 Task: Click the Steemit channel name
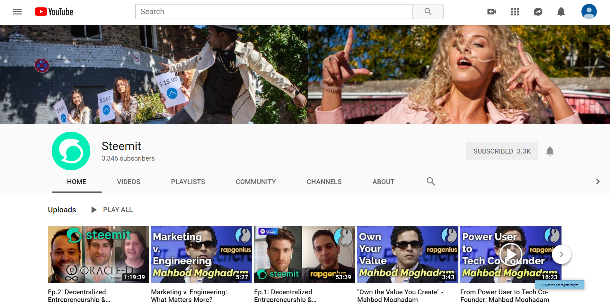pos(121,146)
